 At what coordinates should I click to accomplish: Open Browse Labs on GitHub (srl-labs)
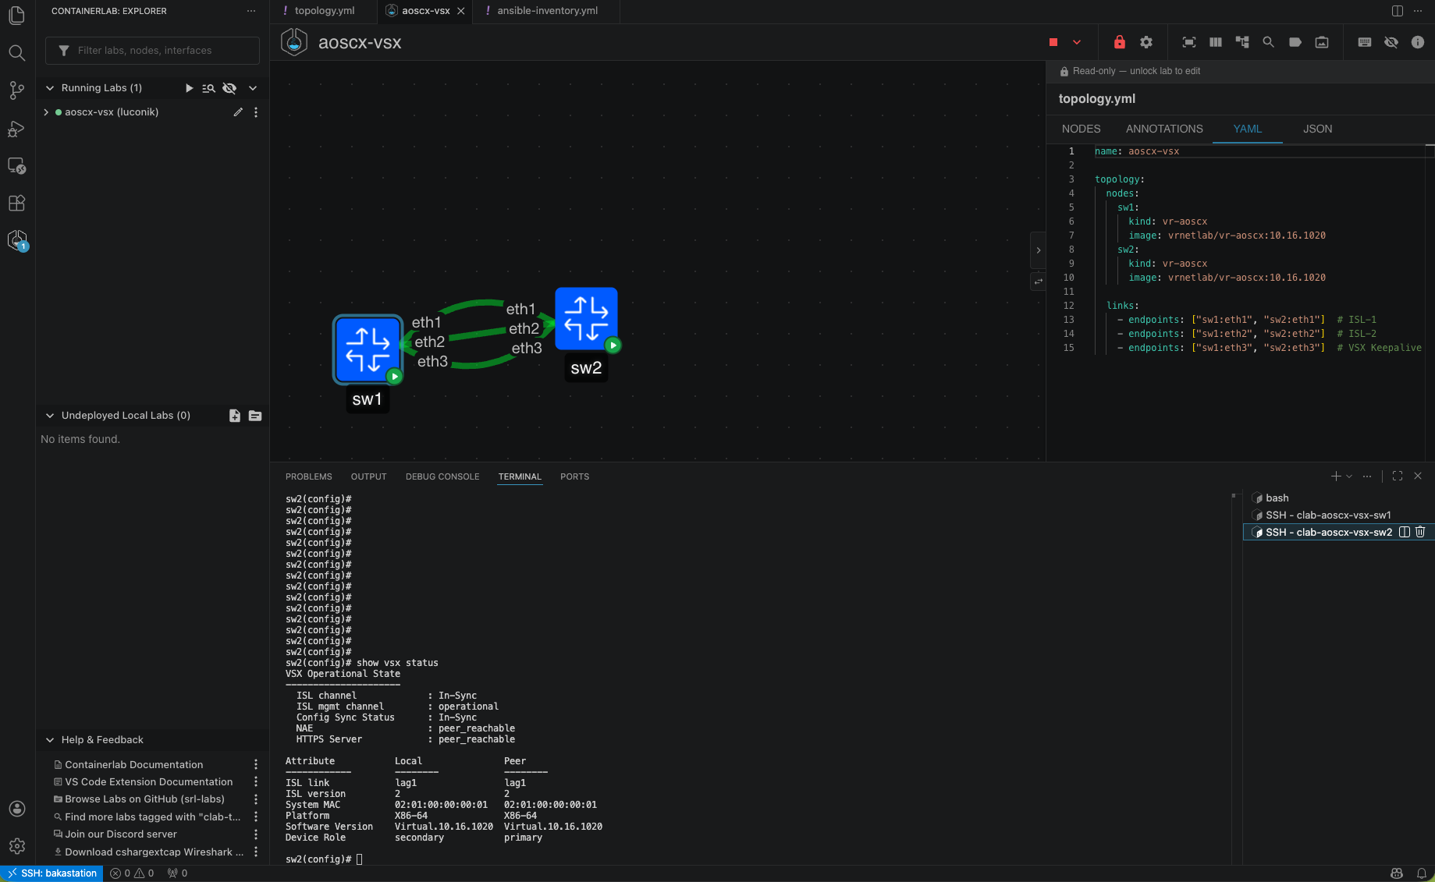(144, 799)
